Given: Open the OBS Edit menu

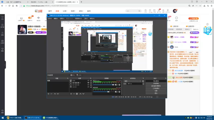Looking at the screenshot, I should click(56, 18).
